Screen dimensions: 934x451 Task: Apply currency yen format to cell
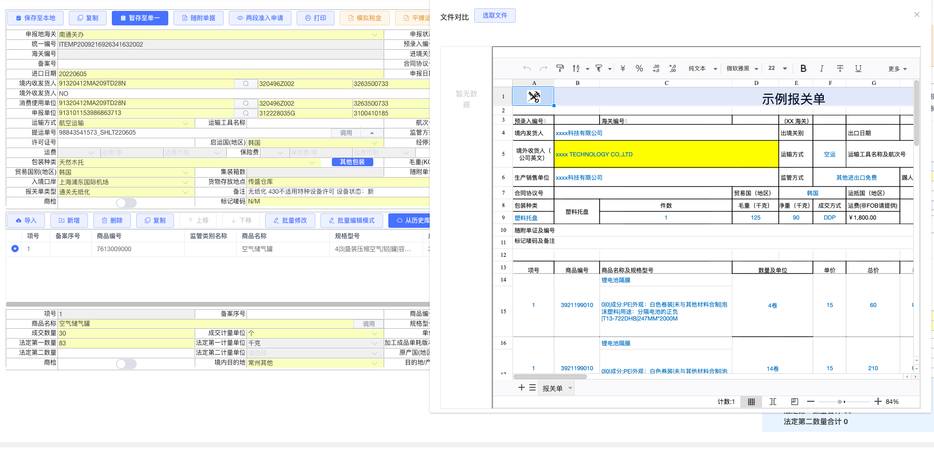point(623,68)
